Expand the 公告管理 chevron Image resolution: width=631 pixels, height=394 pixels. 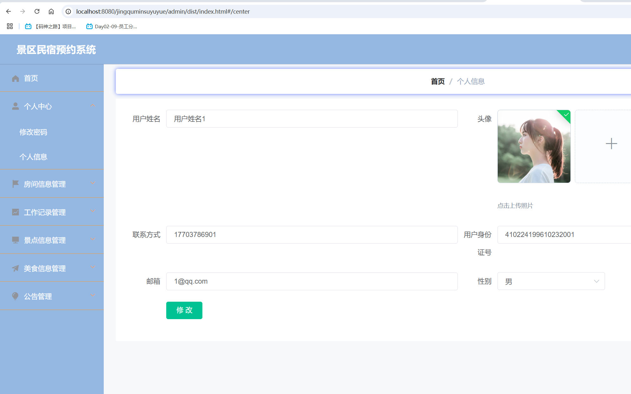[93, 295]
